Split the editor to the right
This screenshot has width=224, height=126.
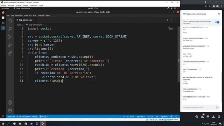click(172, 20)
